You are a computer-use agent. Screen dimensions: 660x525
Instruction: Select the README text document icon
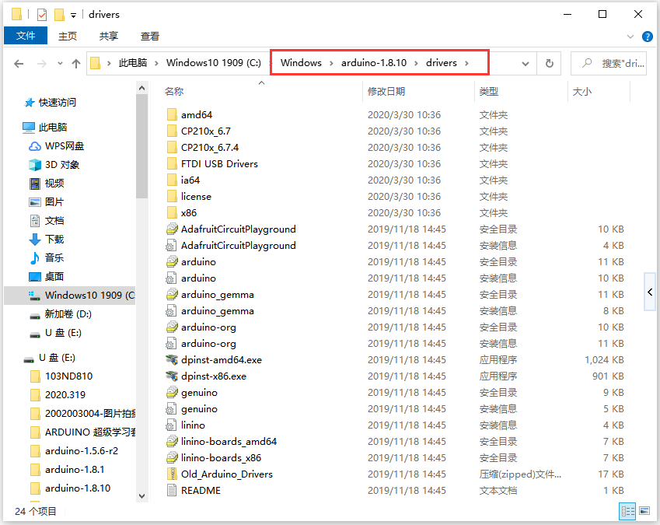(x=172, y=491)
